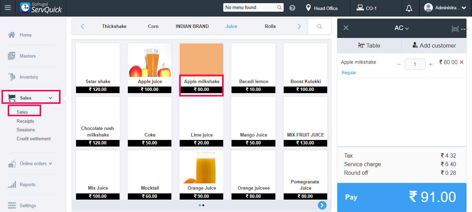Add Mix Juice to the order
The height and width of the screenshot is (212, 472).
98,175
